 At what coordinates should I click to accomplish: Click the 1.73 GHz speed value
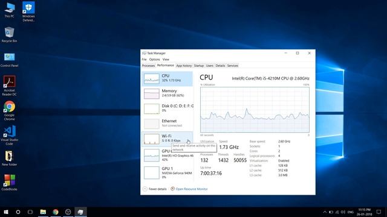click(229, 147)
